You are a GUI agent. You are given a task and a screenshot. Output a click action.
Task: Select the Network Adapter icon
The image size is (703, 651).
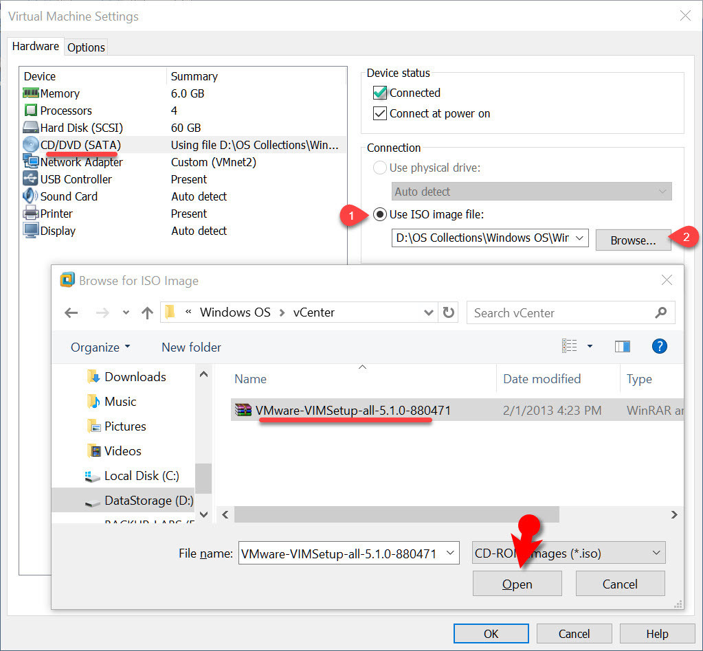pos(30,161)
